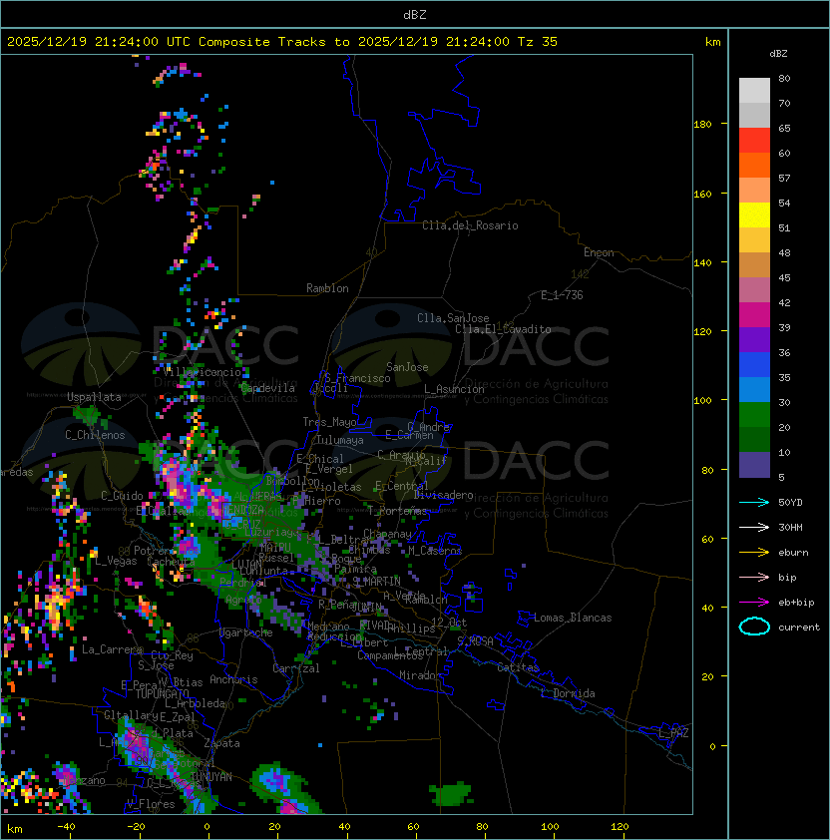Click the 'L_Asuncion' place label

click(454, 389)
